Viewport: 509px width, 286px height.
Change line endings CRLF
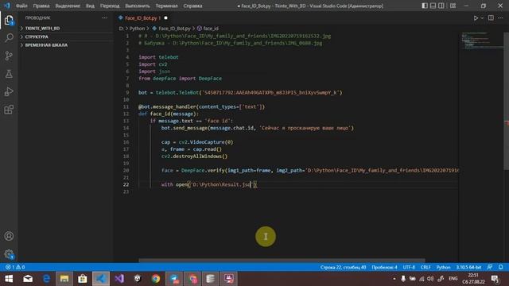[425, 267]
